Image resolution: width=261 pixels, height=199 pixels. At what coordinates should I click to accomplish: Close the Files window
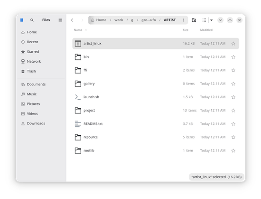pos(239,20)
